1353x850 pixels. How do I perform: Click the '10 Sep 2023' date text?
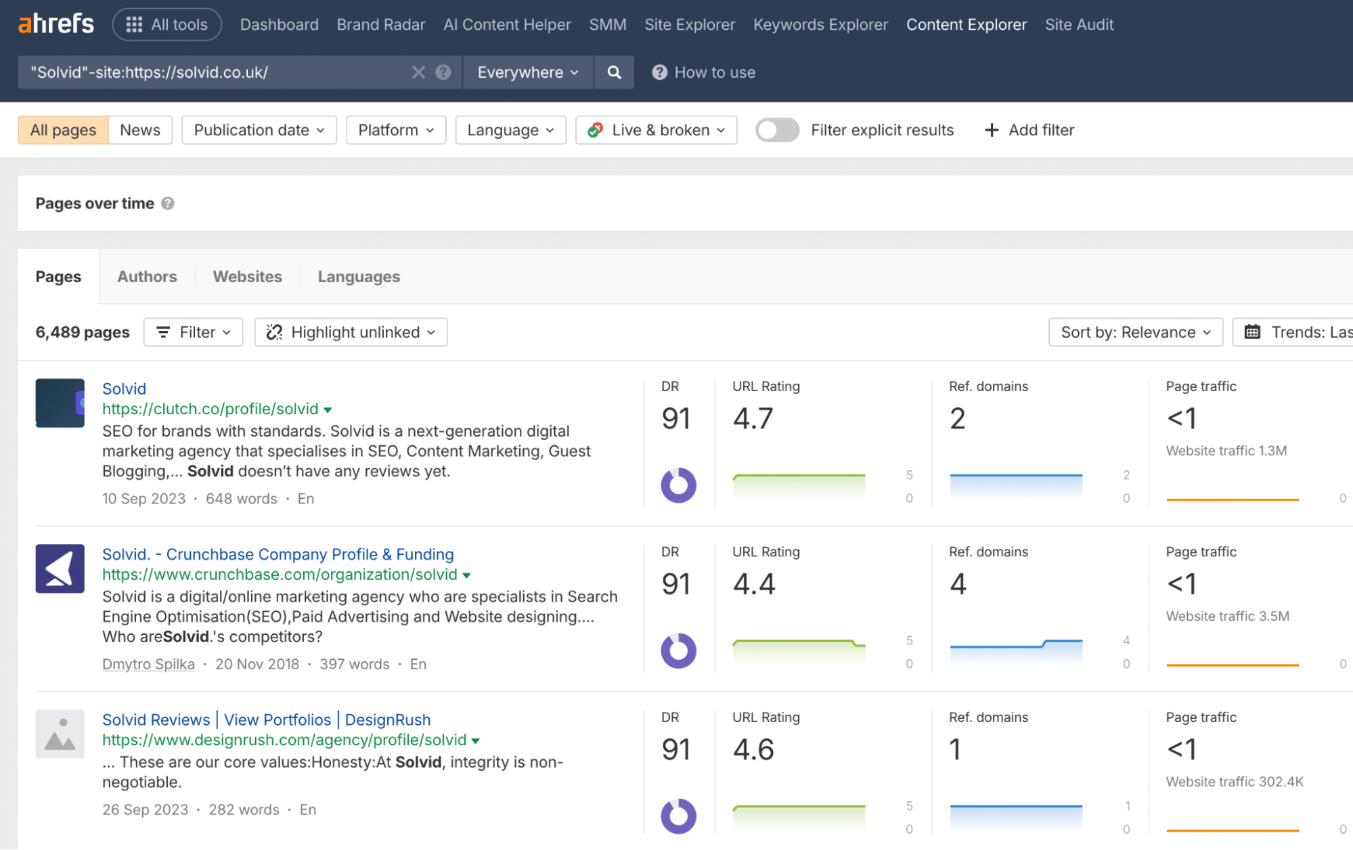click(x=143, y=499)
